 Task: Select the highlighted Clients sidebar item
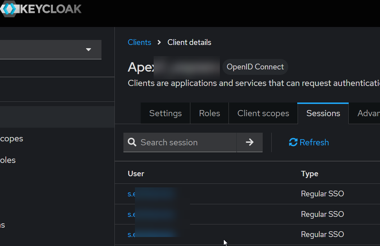pyautogui.click(x=57, y=117)
